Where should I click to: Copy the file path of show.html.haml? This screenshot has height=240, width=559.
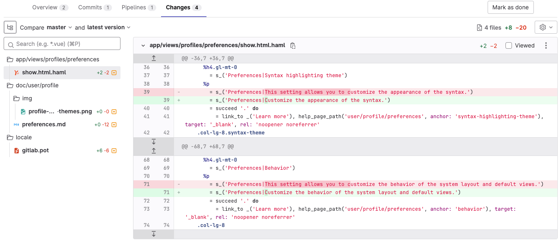pos(293,45)
